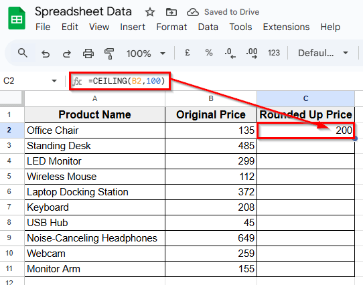Decrease decimal places
Screen dimensions: 363x285
click(x=230, y=53)
